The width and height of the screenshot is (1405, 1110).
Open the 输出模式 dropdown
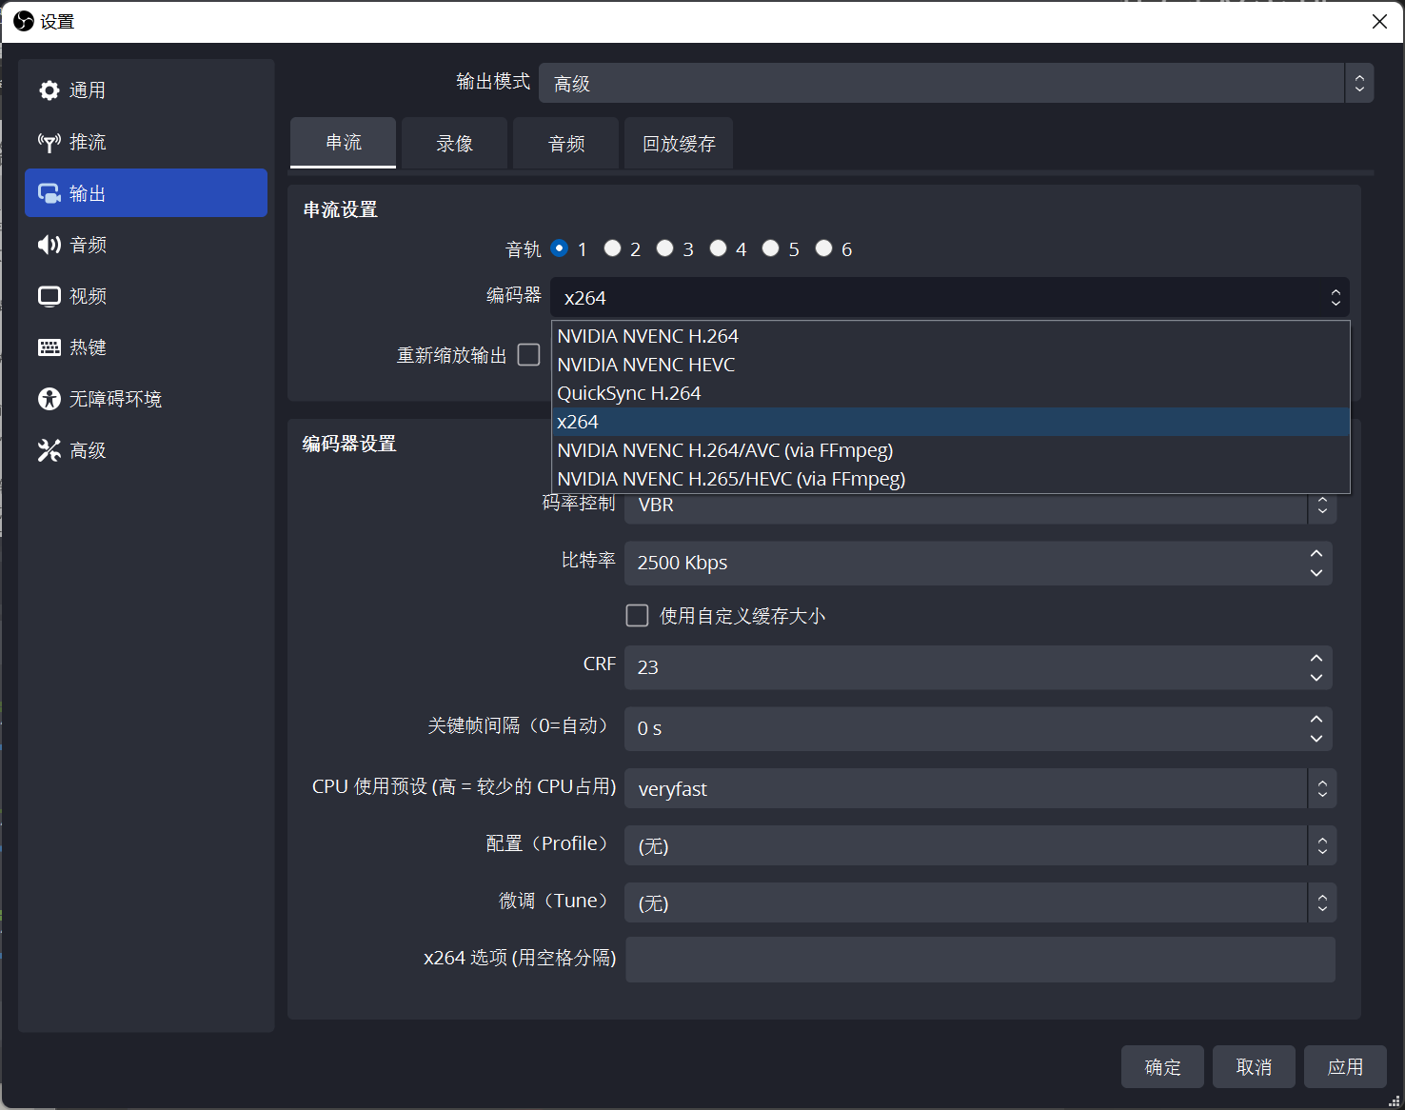(x=952, y=83)
